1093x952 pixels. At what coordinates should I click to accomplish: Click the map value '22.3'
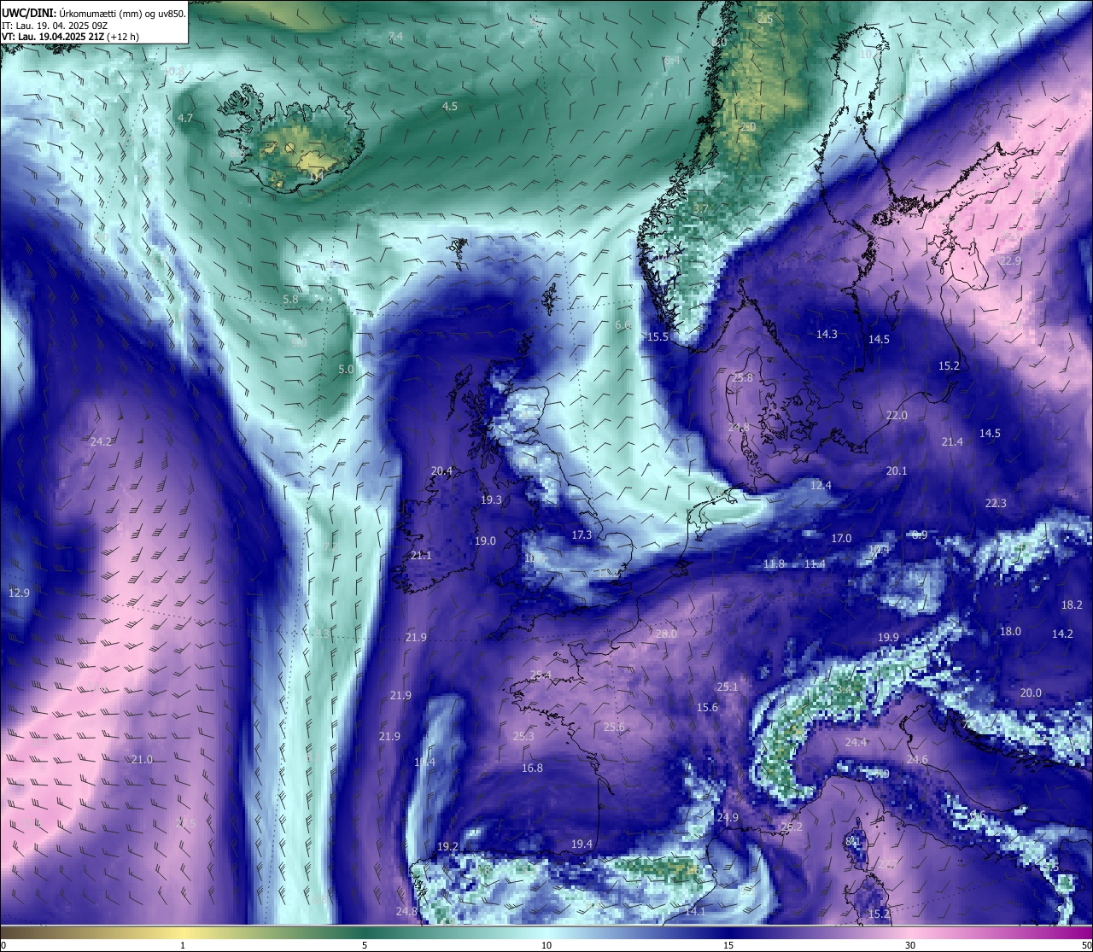pos(996,503)
